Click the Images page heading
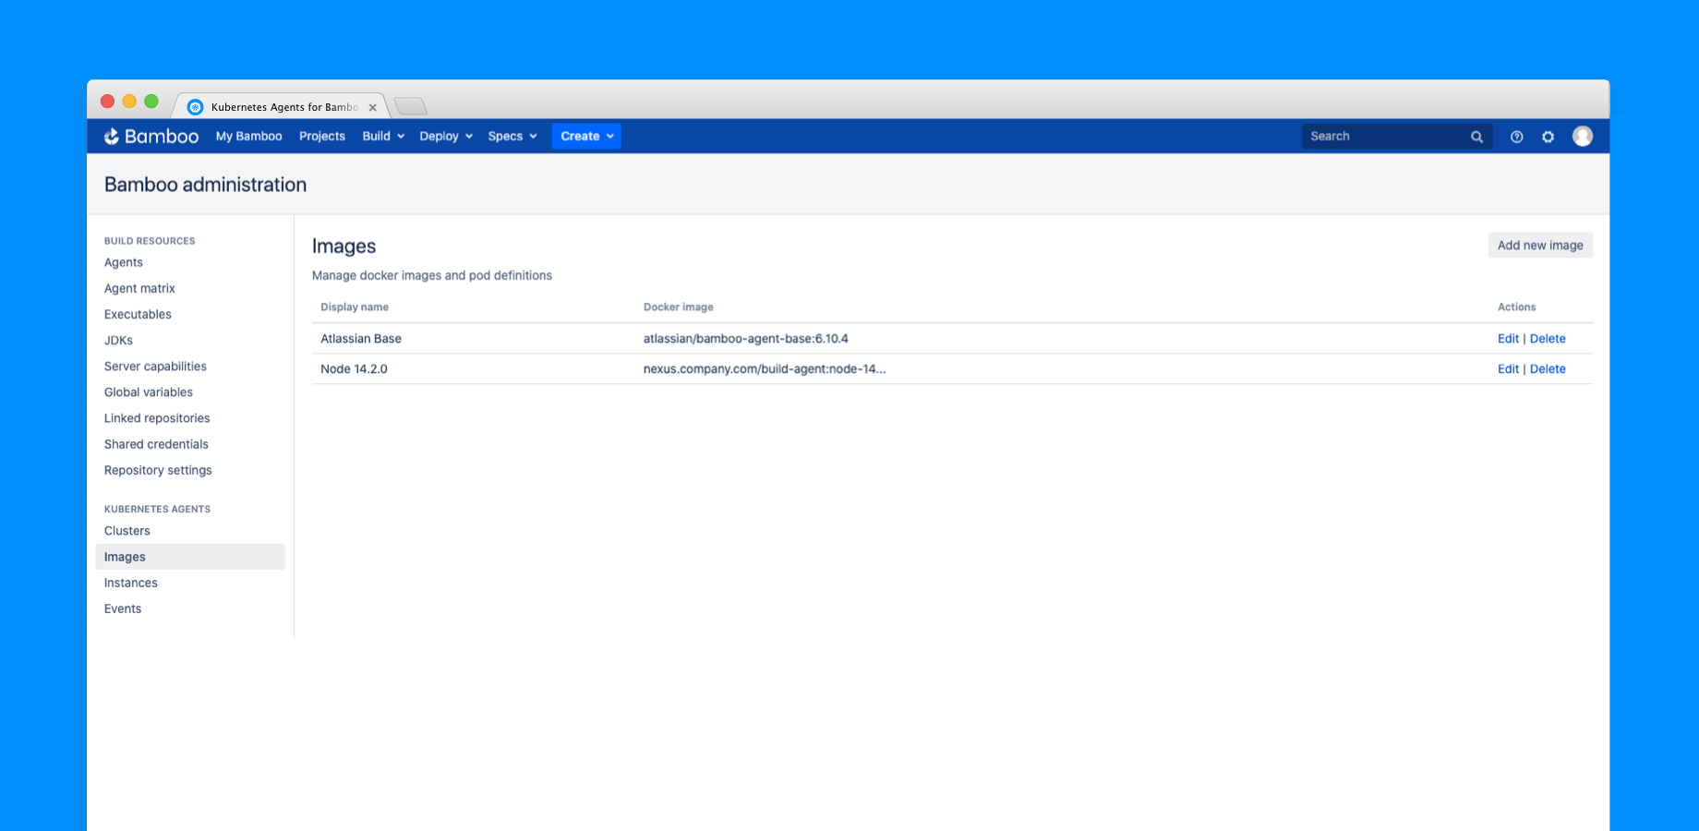The height and width of the screenshot is (831, 1699). point(343,247)
